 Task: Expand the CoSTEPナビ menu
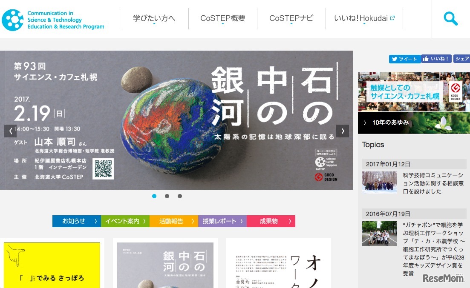click(x=291, y=19)
